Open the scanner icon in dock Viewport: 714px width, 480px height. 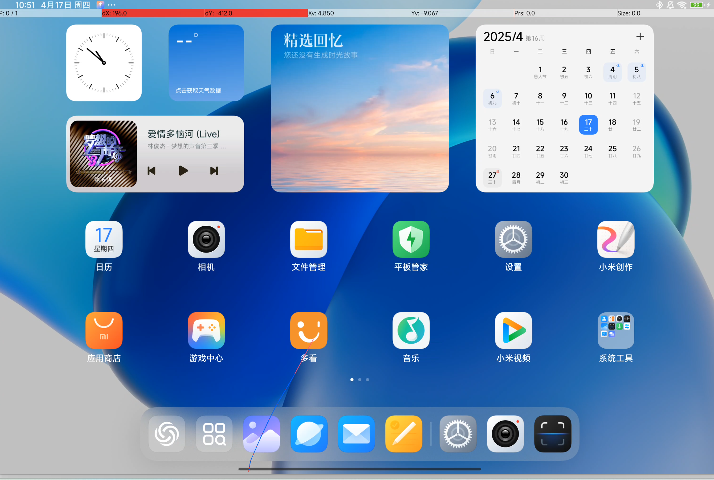coord(553,434)
